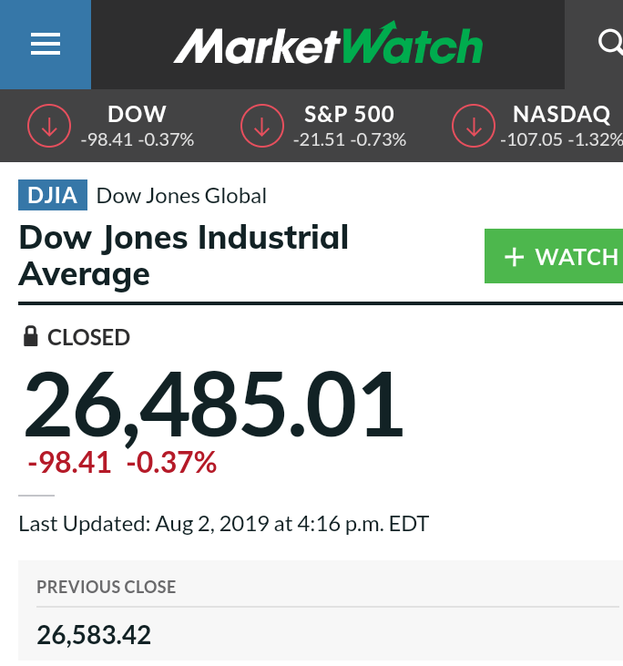Click the MarketWatch logo
Viewport: 623px width, 666px height.
coord(328,44)
